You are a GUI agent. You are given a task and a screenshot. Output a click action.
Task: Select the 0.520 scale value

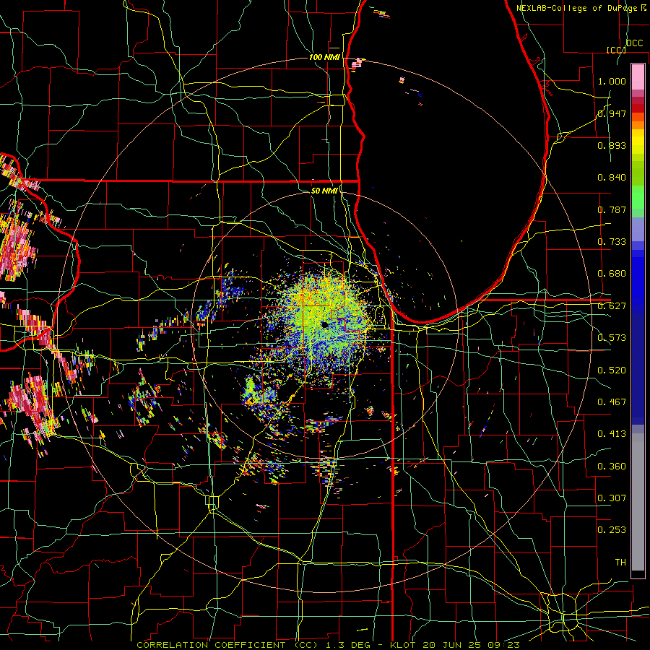coord(612,370)
